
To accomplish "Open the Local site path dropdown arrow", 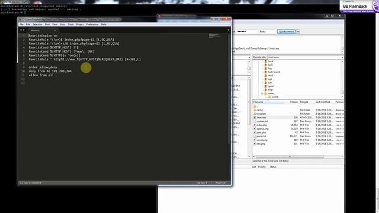I will [x=249, y=57].
